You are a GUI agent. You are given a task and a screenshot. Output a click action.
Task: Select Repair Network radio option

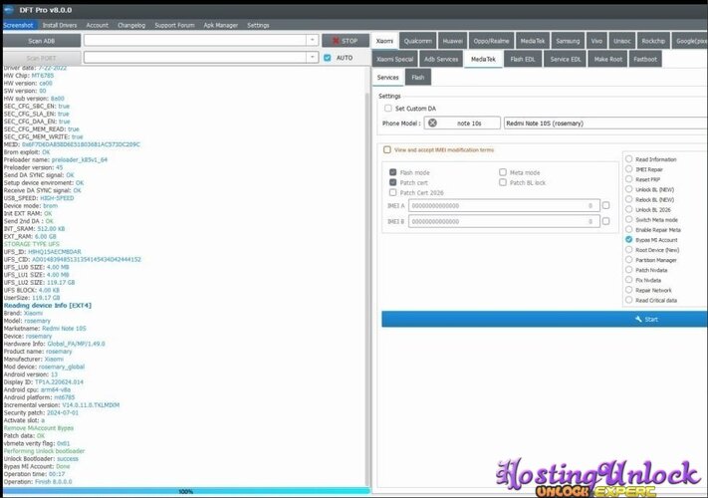click(628, 290)
